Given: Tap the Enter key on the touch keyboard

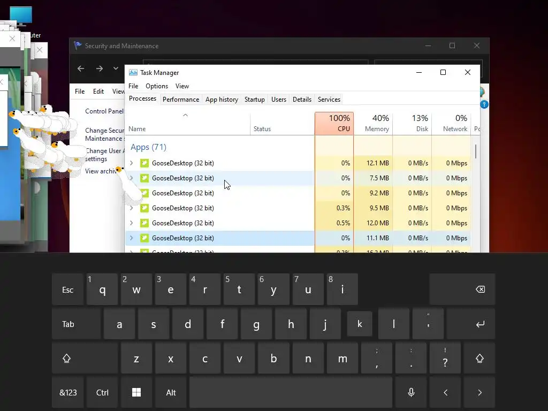Looking at the screenshot, I should 471,324.
